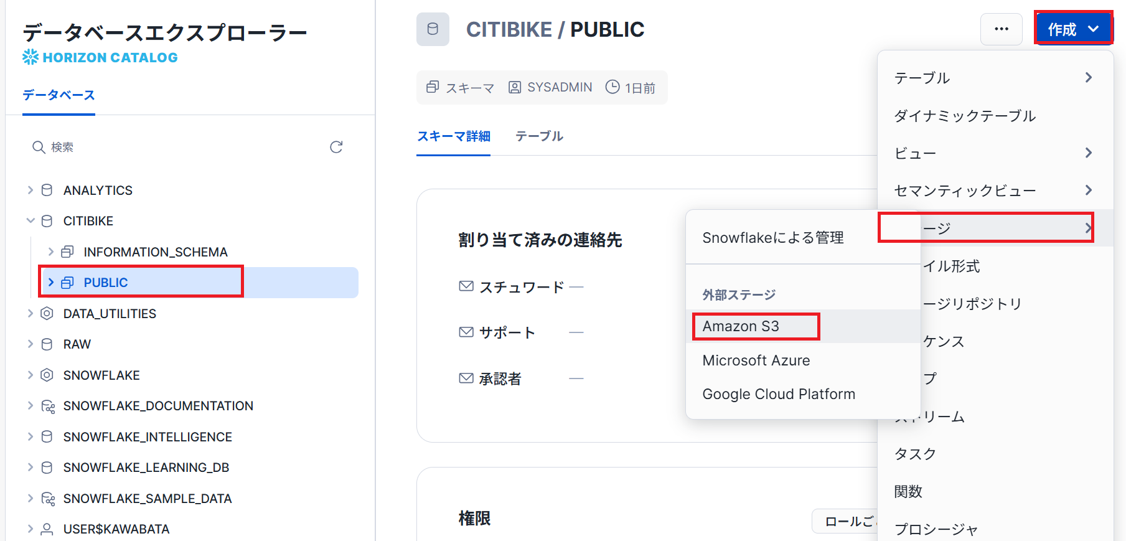Click the envelope icon beside サポート
The width and height of the screenshot is (1126, 541).
(466, 332)
